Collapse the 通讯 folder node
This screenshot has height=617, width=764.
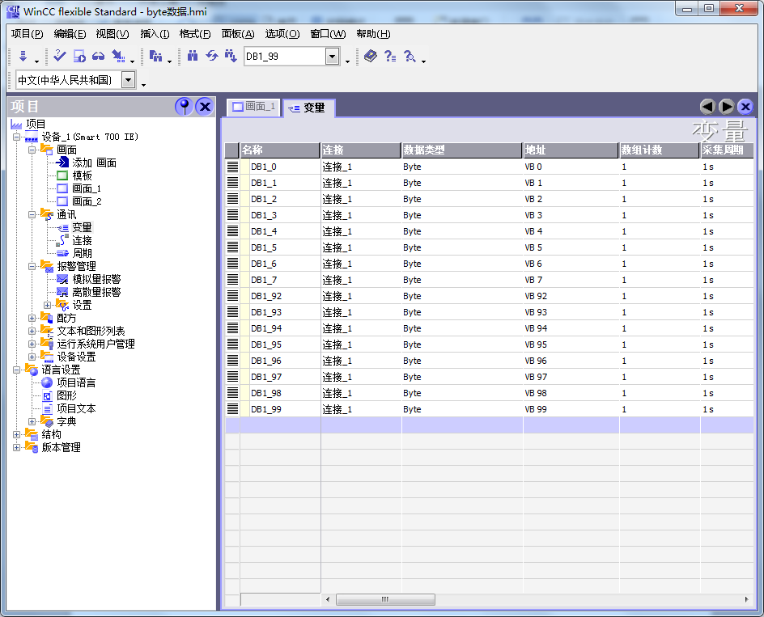click(x=32, y=215)
